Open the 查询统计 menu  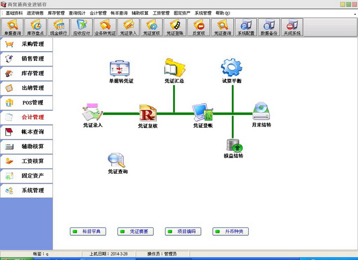click(77, 13)
